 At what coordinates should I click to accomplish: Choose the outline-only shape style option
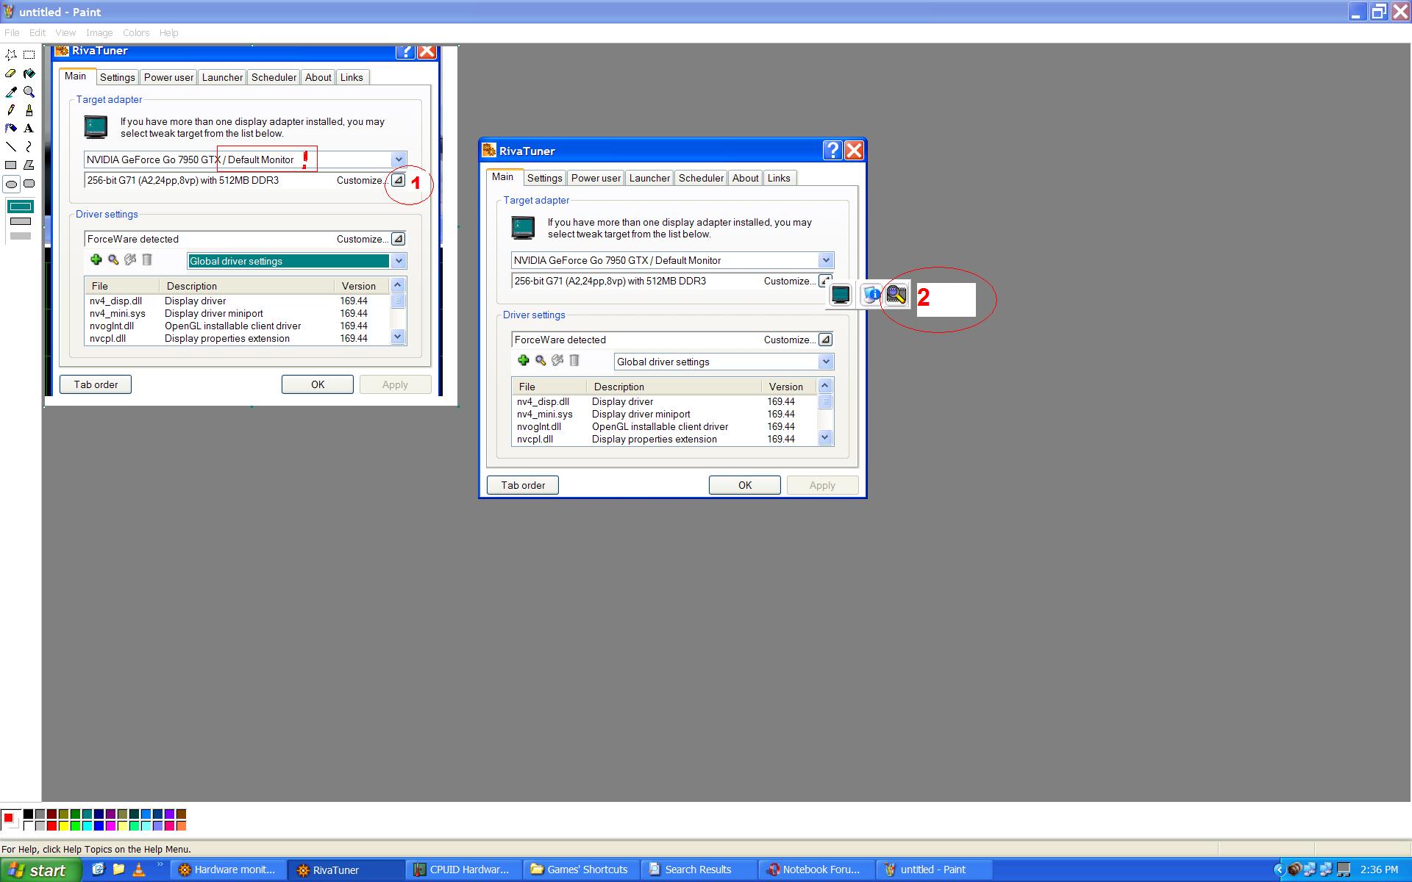click(21, 207)
